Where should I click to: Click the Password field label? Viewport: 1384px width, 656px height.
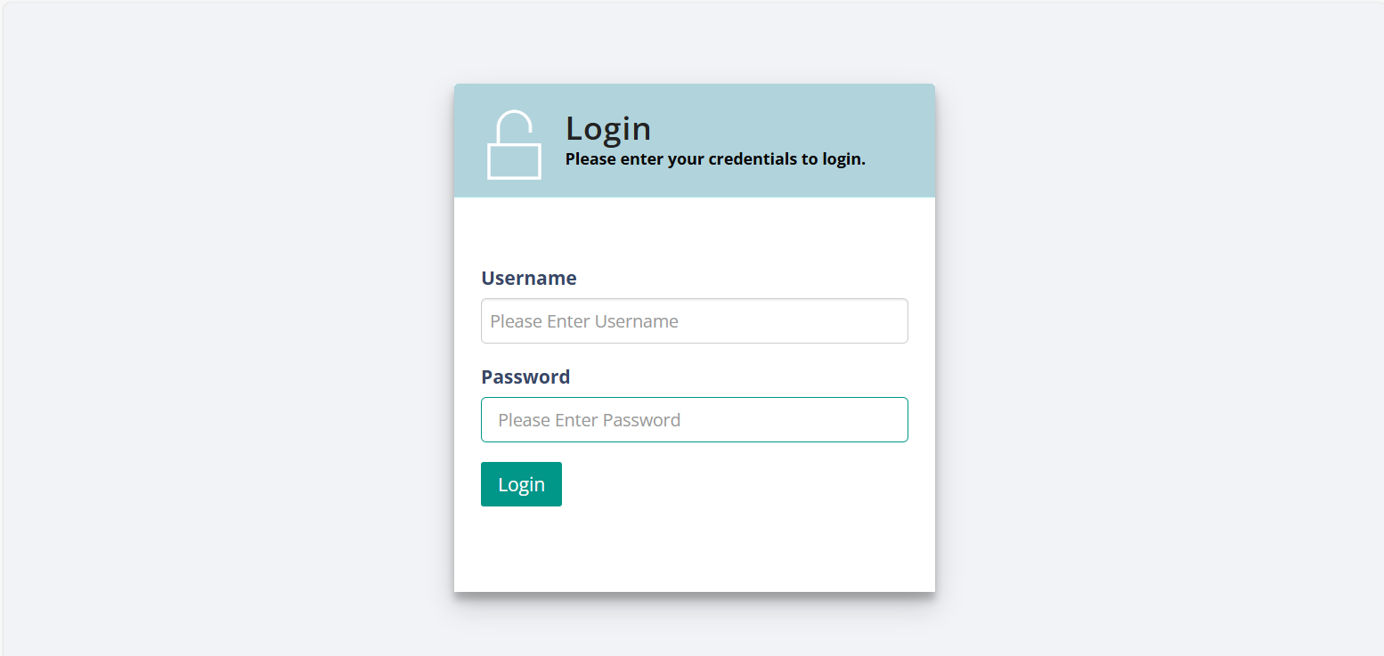[525, 377]
